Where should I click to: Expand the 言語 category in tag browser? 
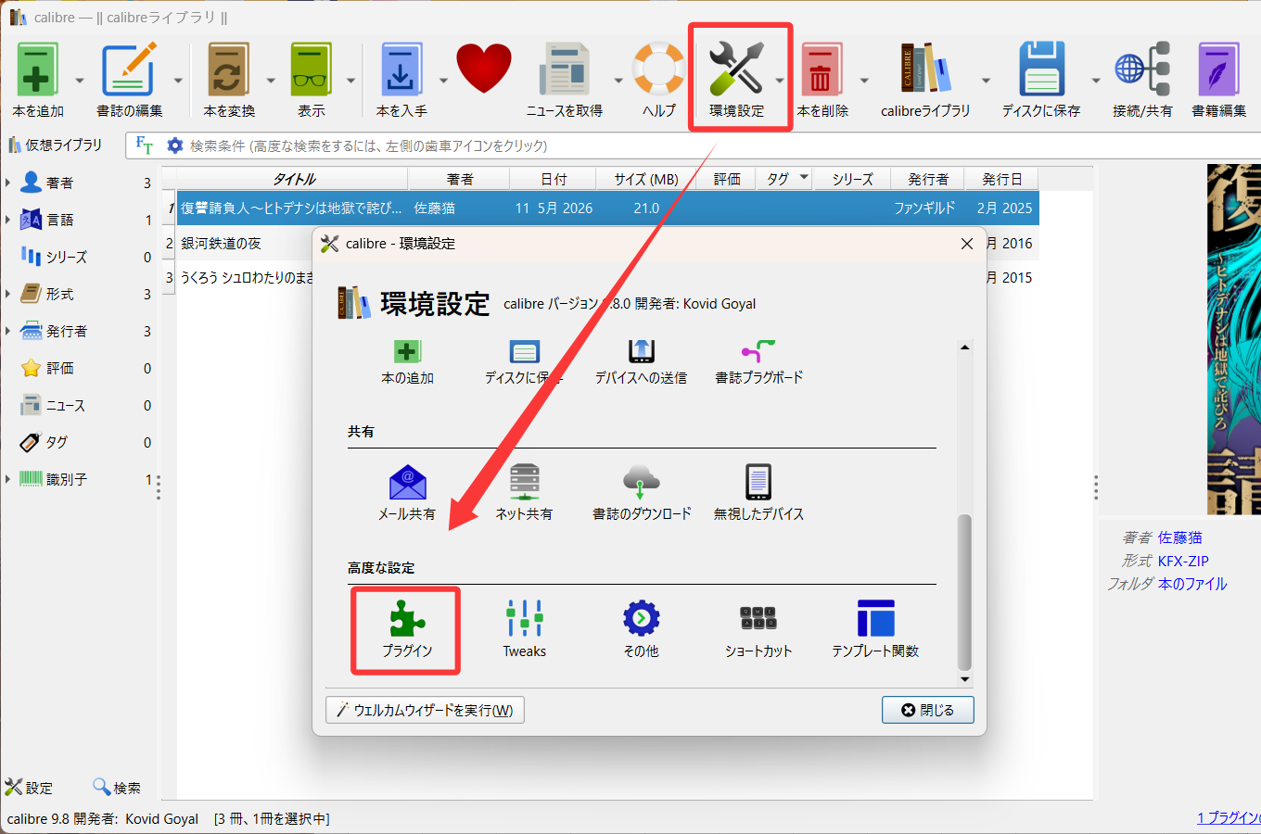[x=8, y=220]
